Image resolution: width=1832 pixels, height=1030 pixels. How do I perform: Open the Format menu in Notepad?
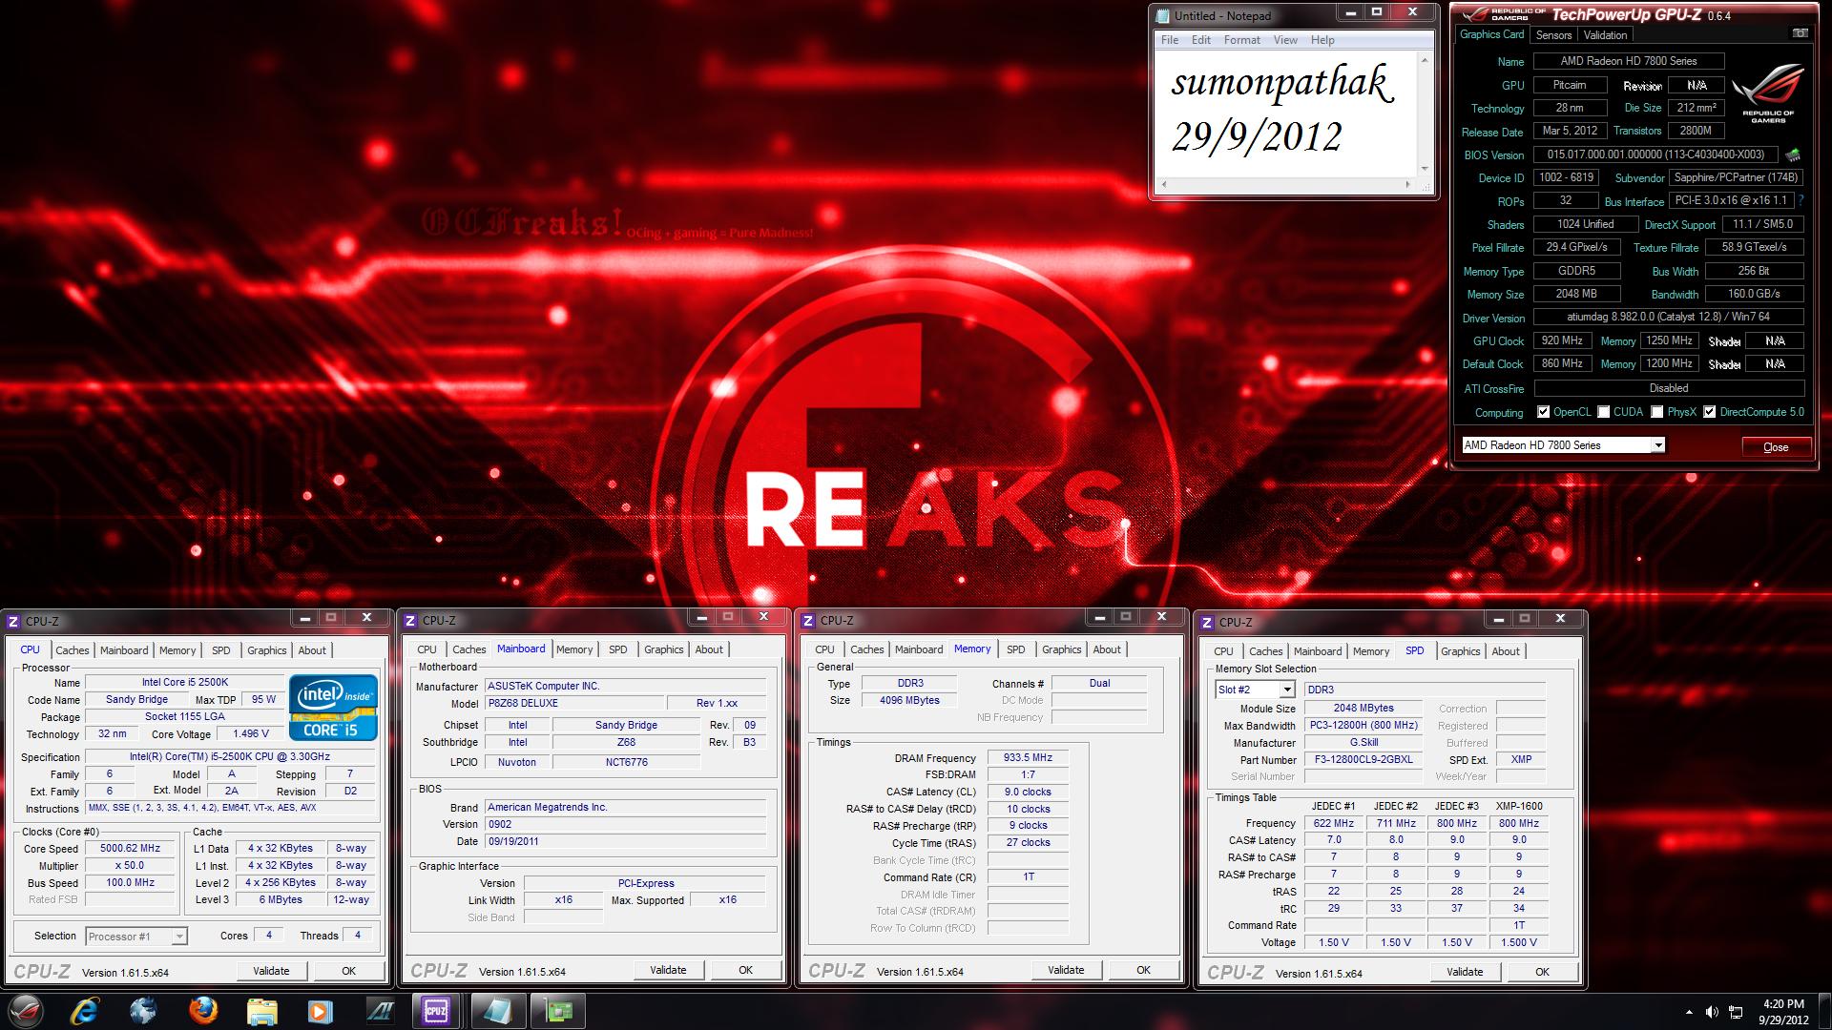click(1241, 40)
